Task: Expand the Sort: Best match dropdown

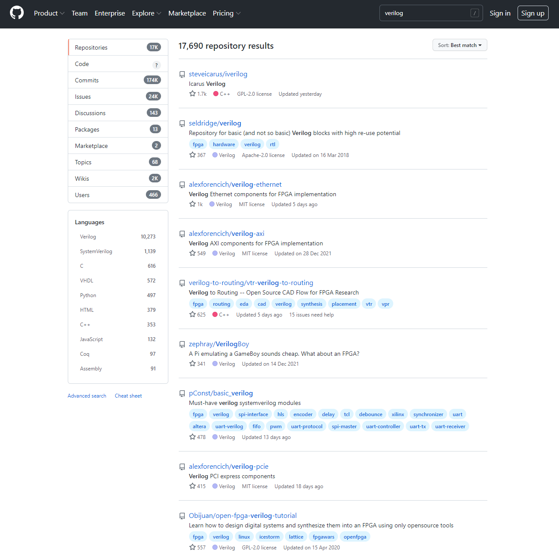Action: 459,45
